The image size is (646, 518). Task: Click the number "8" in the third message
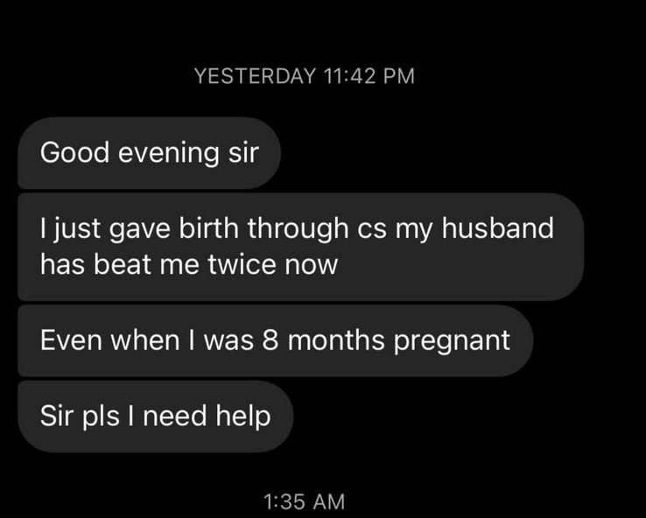pos(270,340)
